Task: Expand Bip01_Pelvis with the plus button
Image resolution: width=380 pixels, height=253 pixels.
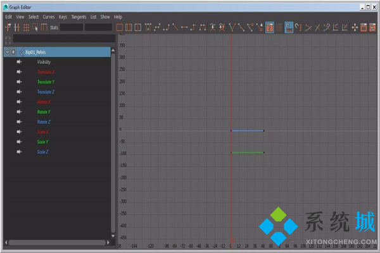Action: [x=13, y=52]
